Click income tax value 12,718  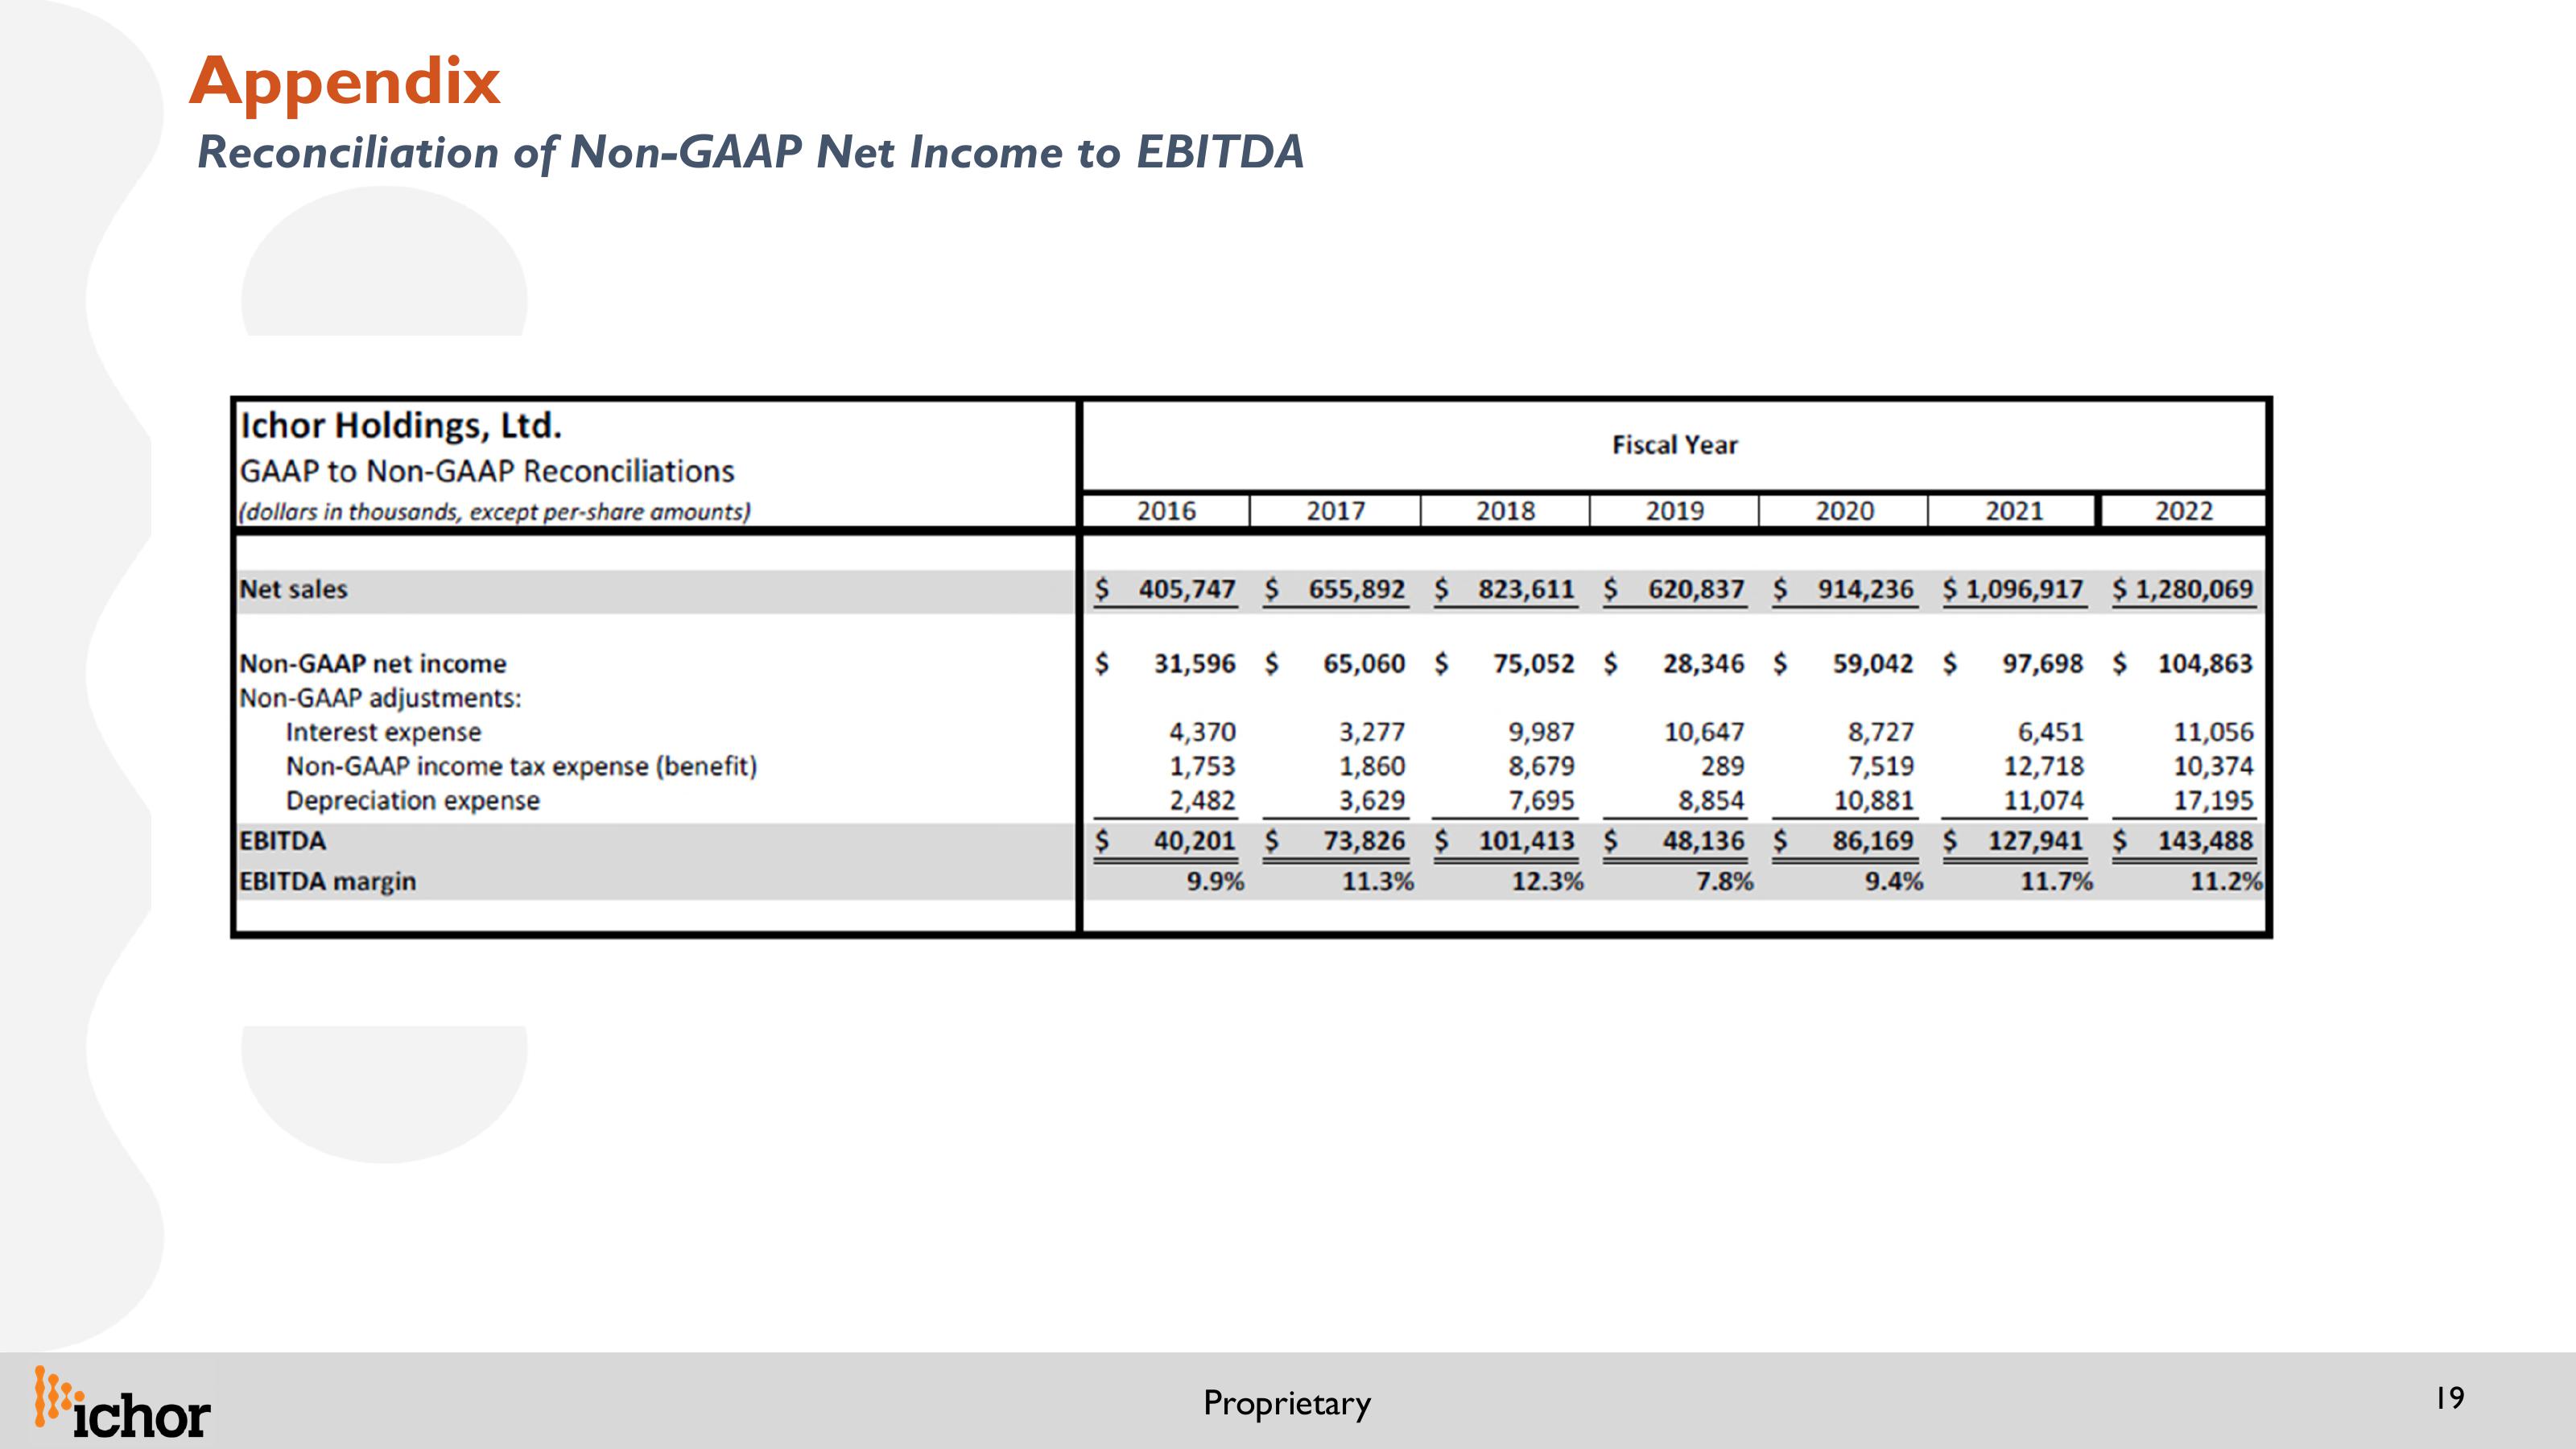tap(2043, 766)
